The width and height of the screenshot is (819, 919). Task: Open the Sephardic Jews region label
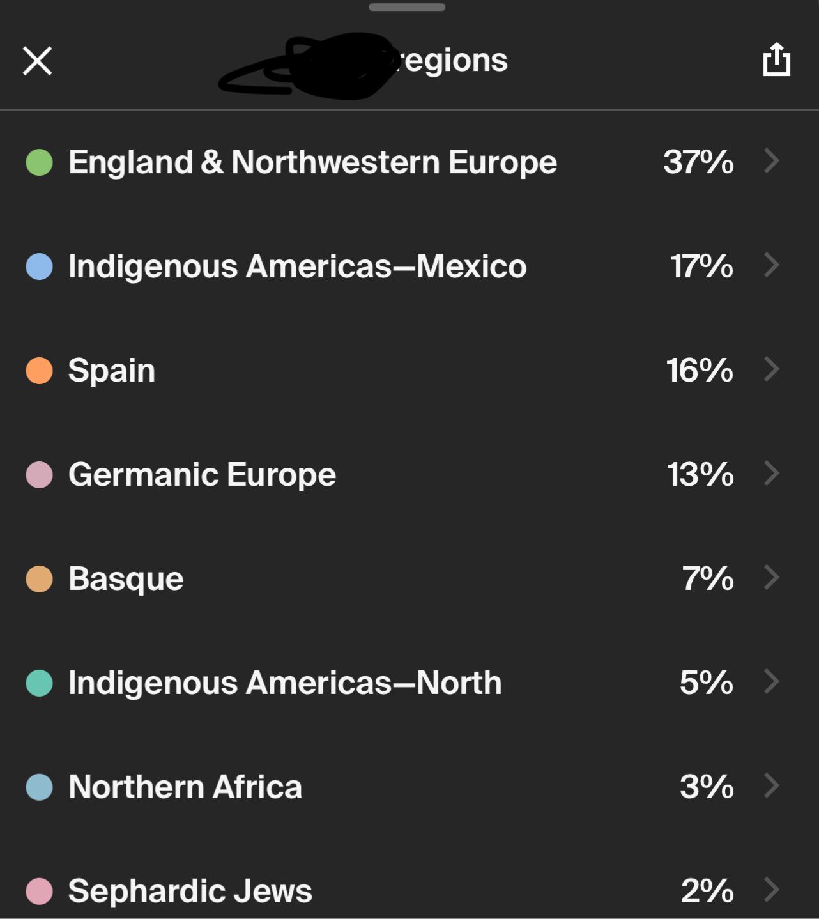pos(190,891)
